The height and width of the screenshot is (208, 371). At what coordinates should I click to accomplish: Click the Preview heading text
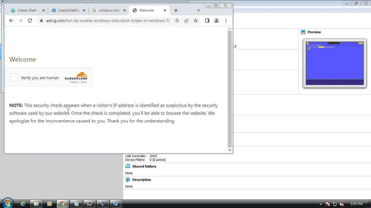[x=314, y=32]
